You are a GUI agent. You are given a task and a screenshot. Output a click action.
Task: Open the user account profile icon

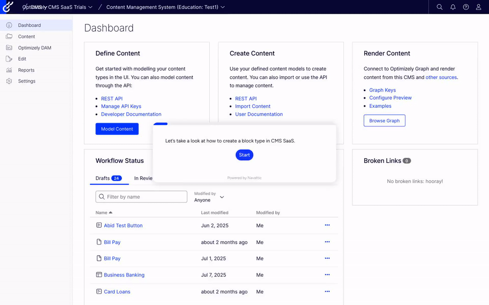(x=479, y=7)
